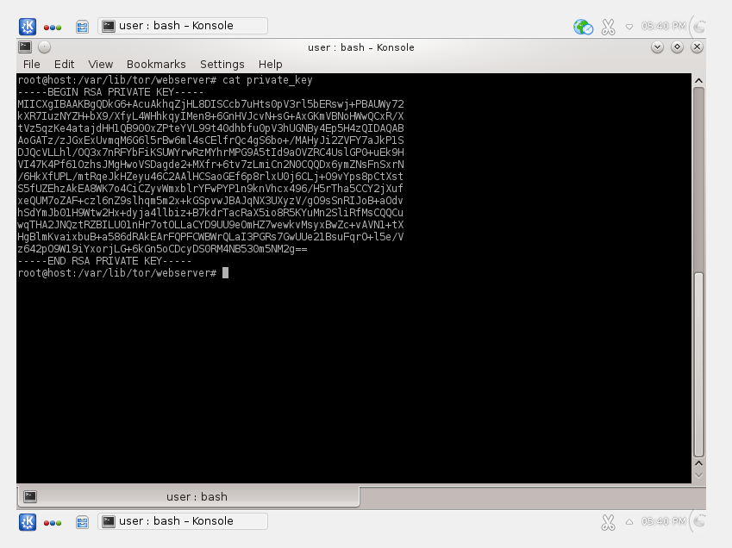Expand hidden system tray icons in top panel
732x548 pixels.
click(x=629, y=27)
